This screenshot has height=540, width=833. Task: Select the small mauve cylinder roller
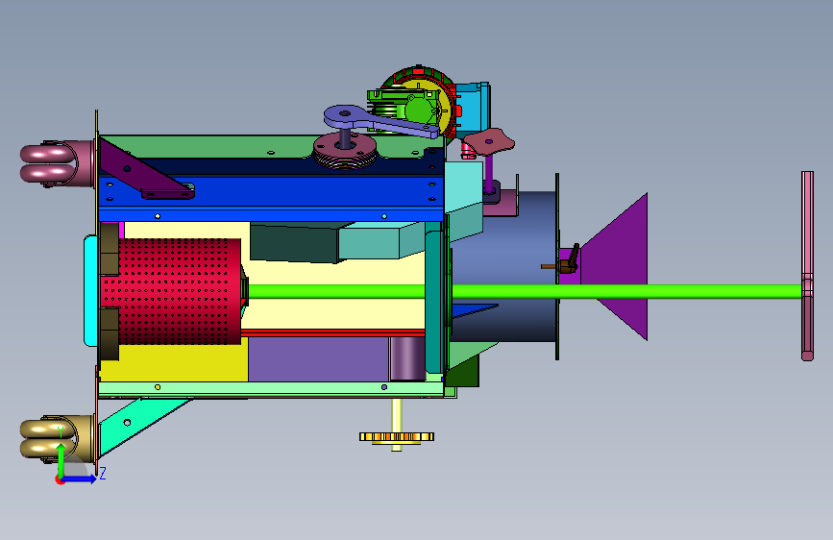407,358
